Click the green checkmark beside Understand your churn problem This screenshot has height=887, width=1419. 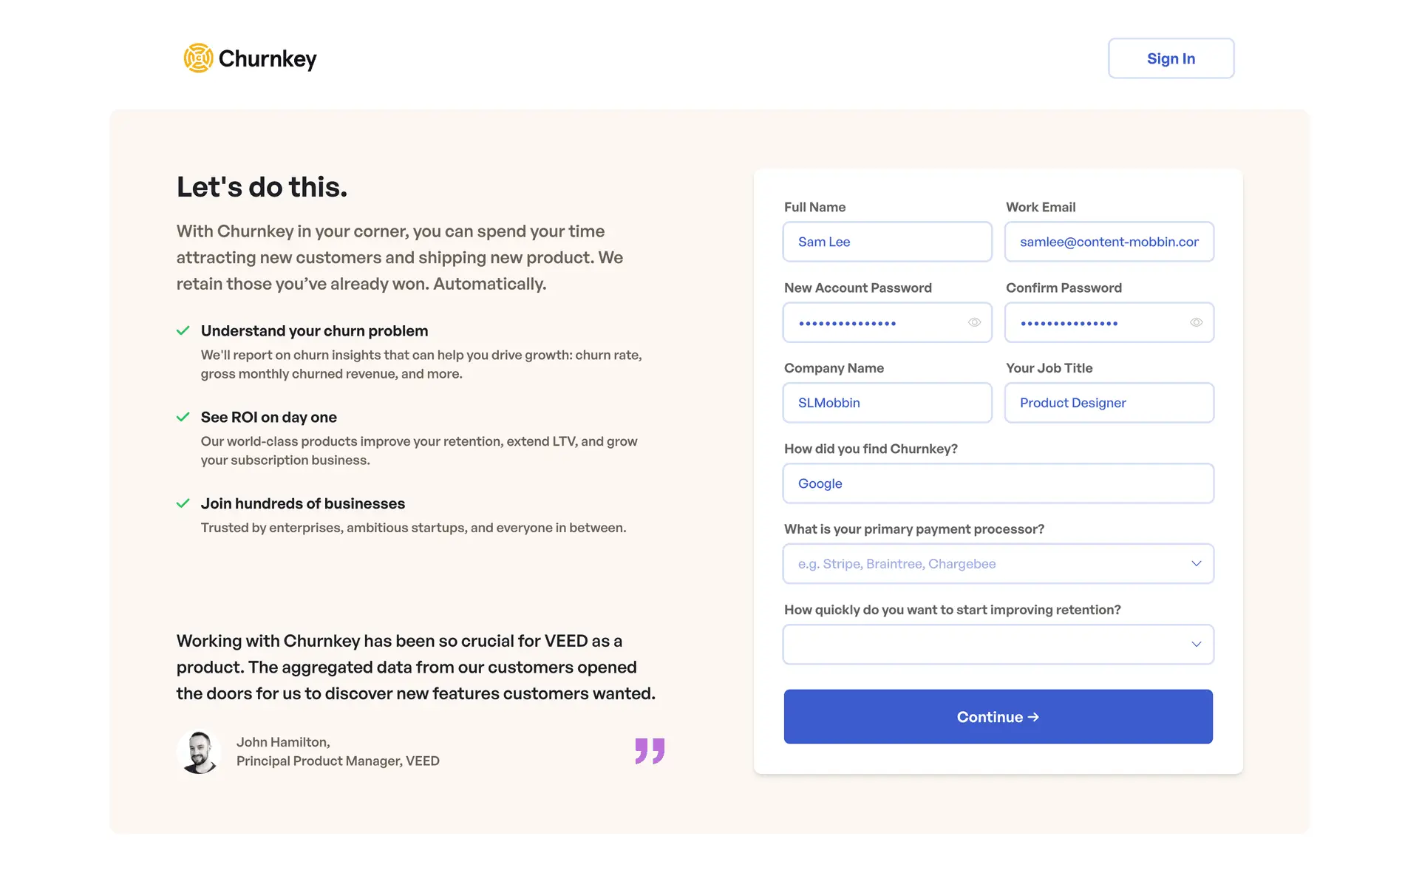pyautogui.click(x=183, y=330)
